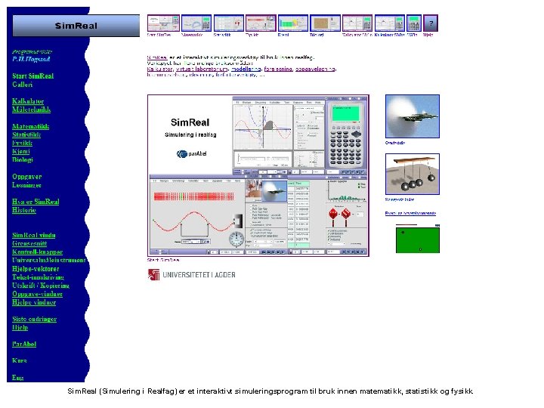Open the Kalkulator Win thumbnail
This screenshot has height=408, width=544.
(x=357, y=23)
